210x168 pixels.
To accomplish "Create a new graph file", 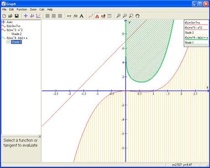I will [x=4, y=16].
